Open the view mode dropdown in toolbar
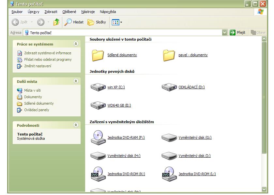Viewport: 274px width, 195px height. coord(117,22)
